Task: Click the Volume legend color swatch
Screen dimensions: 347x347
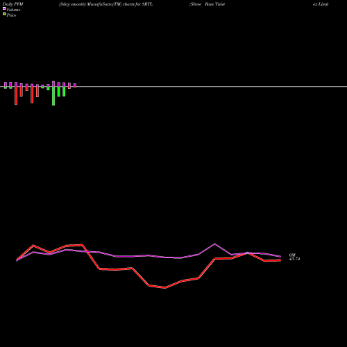Action: click(x=4, y=8)
